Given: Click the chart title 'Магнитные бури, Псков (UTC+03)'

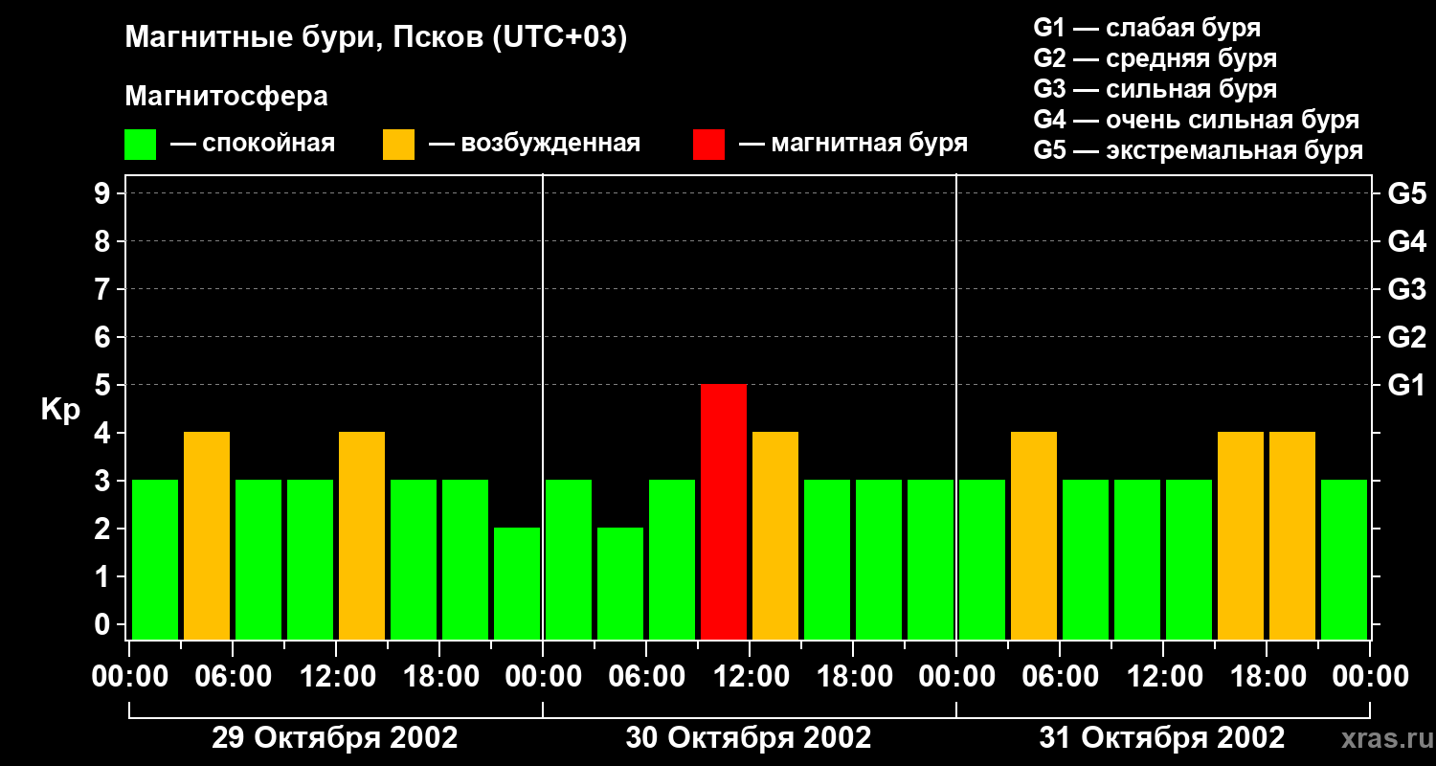Looking at the screenshot, I should pos(375,39).
